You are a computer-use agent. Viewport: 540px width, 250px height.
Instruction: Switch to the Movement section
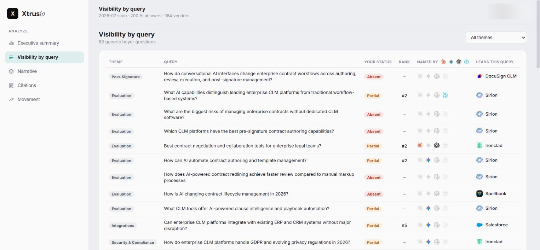point(44,100)
